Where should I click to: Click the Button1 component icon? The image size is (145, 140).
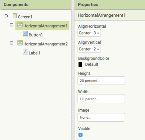coord(25,34)
